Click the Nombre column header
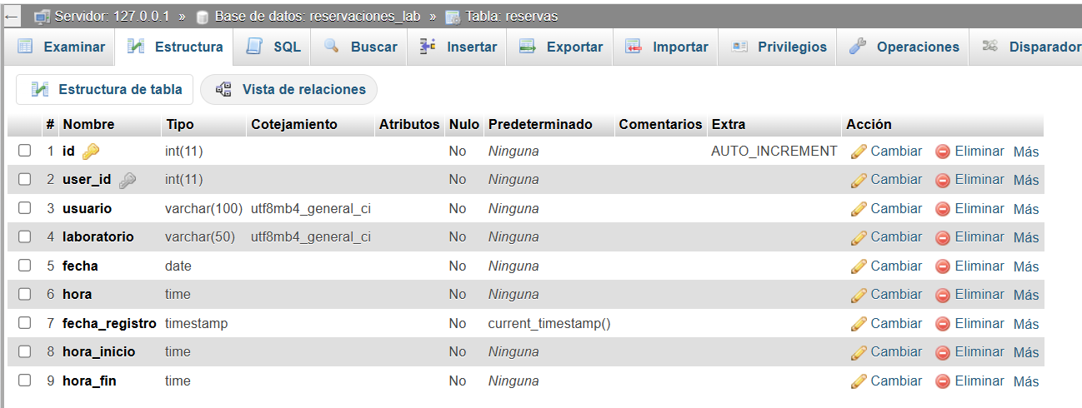1082x408 pixels. coord(88,124)
